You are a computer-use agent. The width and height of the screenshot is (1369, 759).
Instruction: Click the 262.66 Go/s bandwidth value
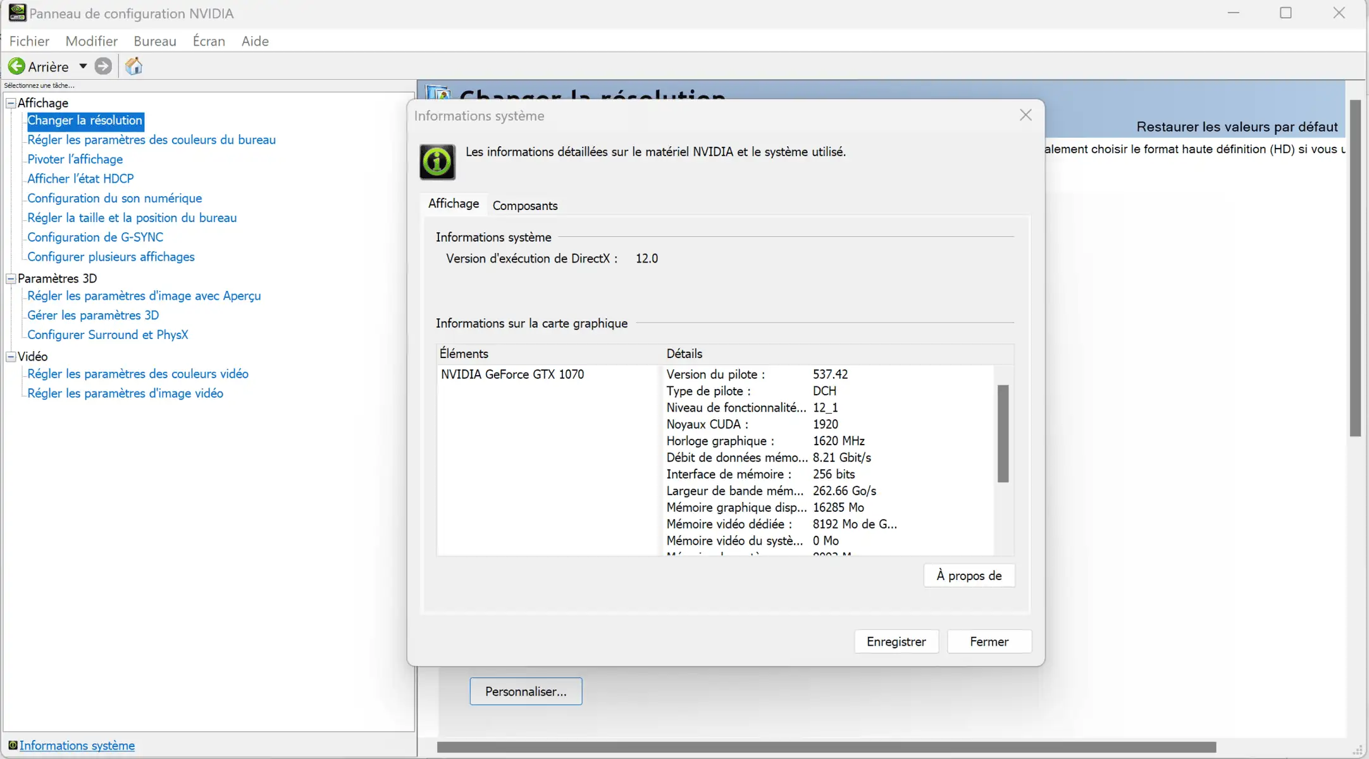(x=844, y=491)
